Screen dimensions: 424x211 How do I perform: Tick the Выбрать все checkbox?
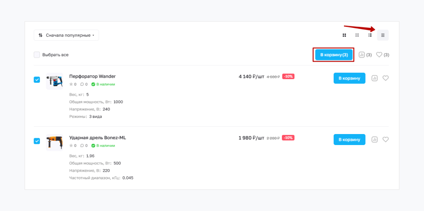(x=37, y=55)
